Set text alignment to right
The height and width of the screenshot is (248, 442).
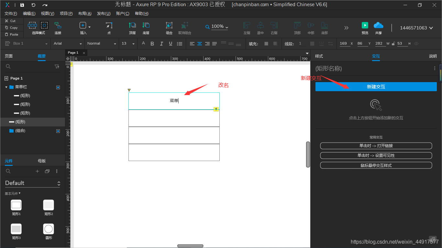[207, 44]
